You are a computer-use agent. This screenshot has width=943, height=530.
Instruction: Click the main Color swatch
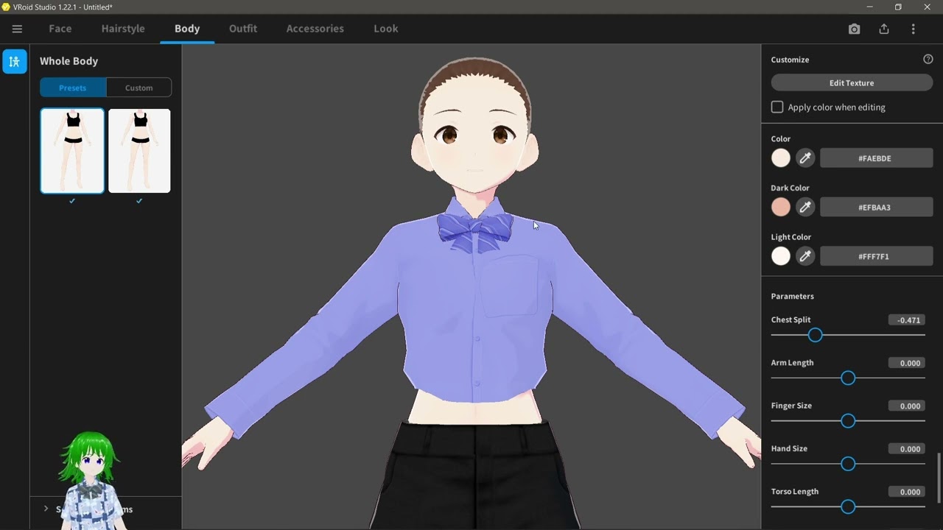(781, 158)
